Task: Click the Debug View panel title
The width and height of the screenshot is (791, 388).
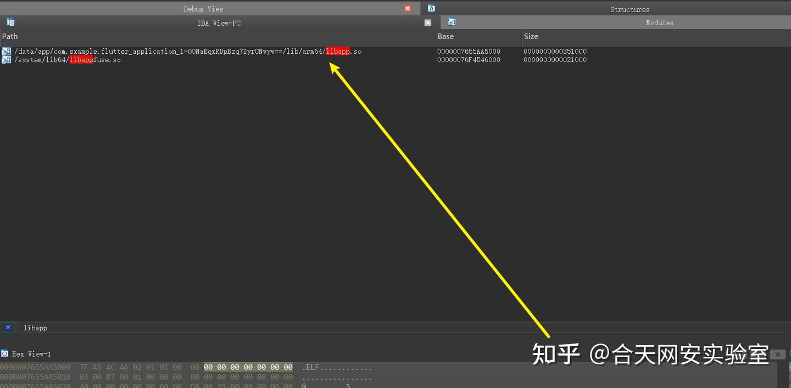Action: 203,8
